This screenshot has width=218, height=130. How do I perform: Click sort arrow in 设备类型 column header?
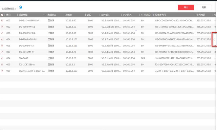pos(44,15)
